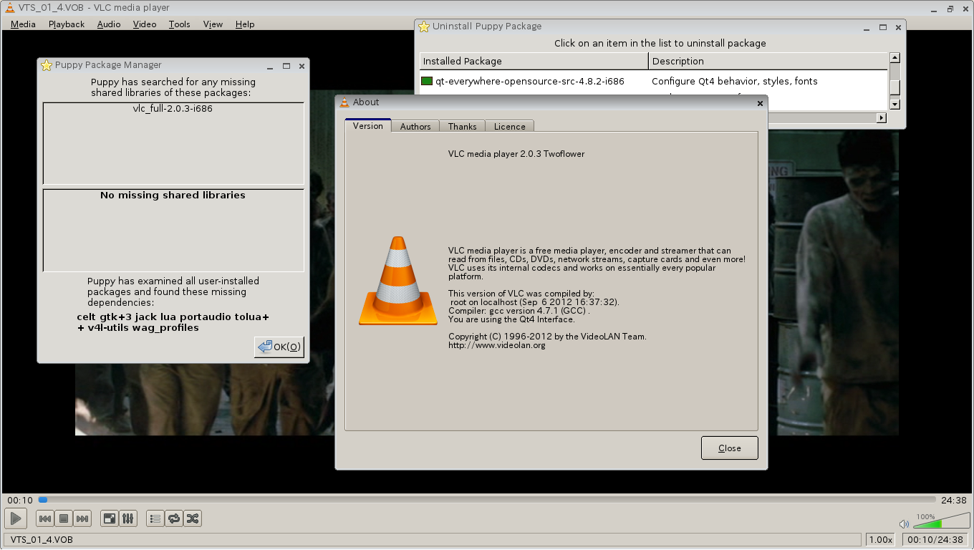The width and height of the screenshot is (974, 550).
Task: Click the missing dependencies list text
Action: (x=173, y=322)
